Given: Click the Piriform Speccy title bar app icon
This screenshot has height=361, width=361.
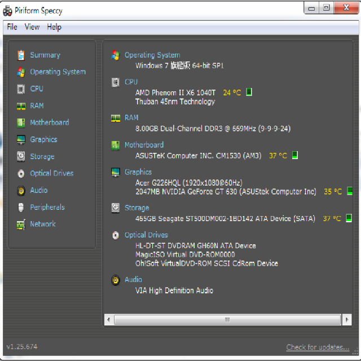Looking at the screenshot, I should tap(7, 11).
